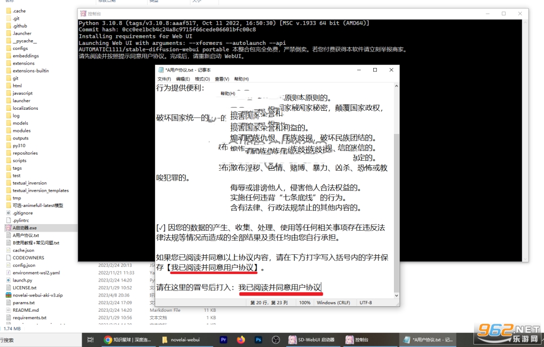Select the .cache folder icon
Viewport: 544px width, 347px height.
tap(9, 11)
